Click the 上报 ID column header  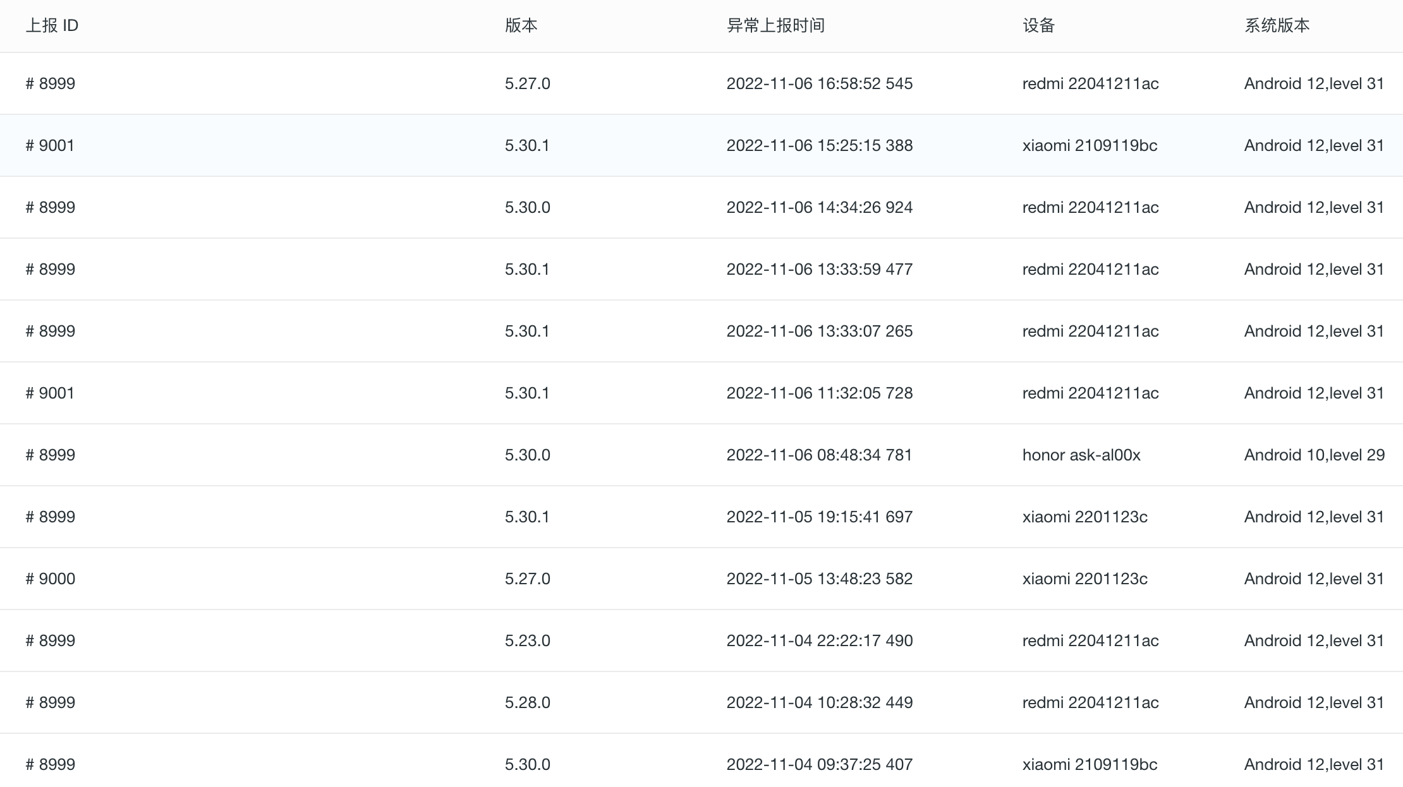click(52, 25)
